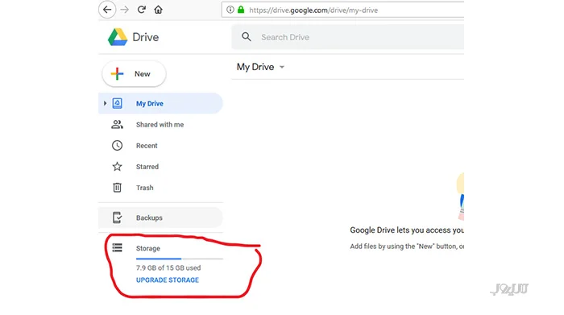Reload the page with the refresh icon
The image size is (564, 315).
[141, 10]
